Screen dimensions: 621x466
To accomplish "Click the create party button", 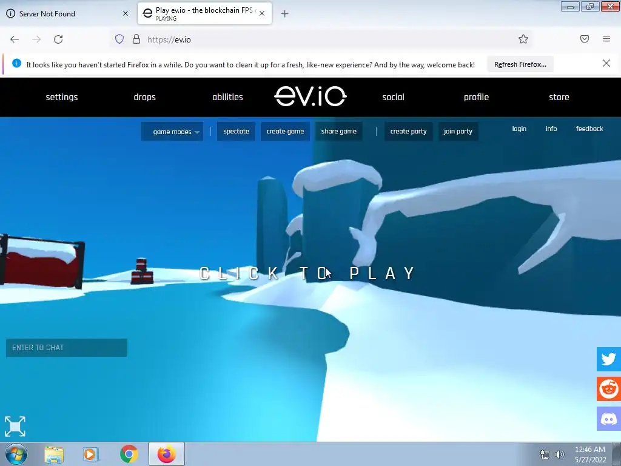I will [x=408, y=131].
